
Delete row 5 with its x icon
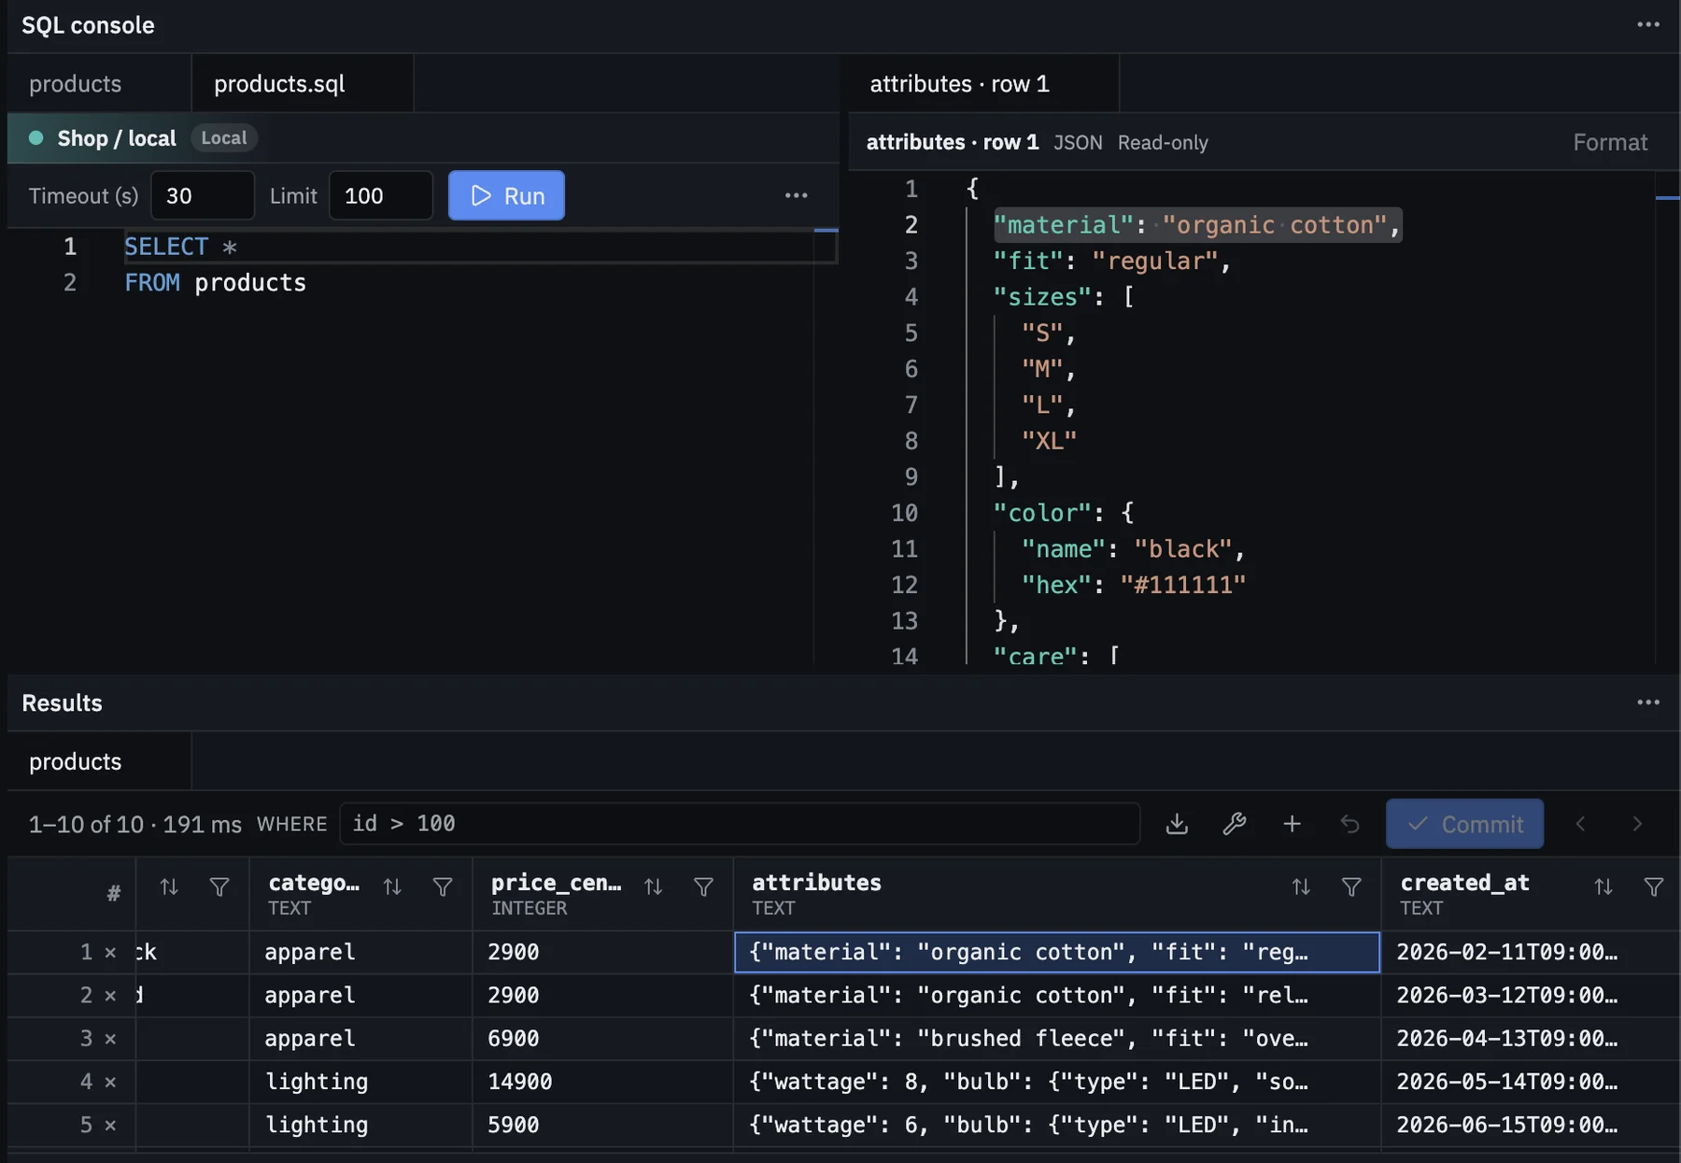coord(110,1125)
